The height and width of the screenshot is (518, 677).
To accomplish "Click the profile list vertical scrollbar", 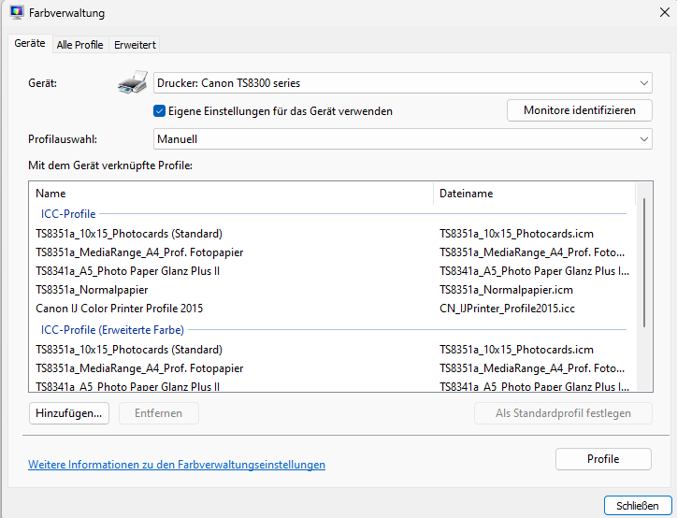I will 643,262.
